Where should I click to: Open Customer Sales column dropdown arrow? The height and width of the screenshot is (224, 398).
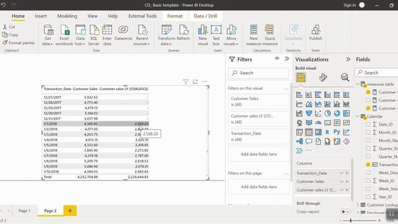click(x=341, y=182)
